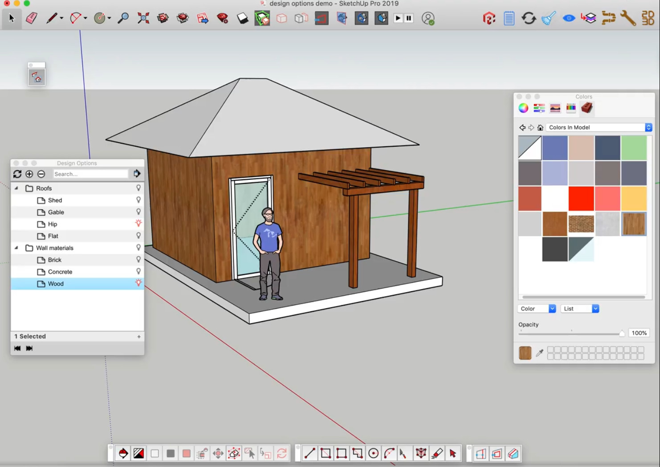Toggle visibility of Shed roof option

139,200
